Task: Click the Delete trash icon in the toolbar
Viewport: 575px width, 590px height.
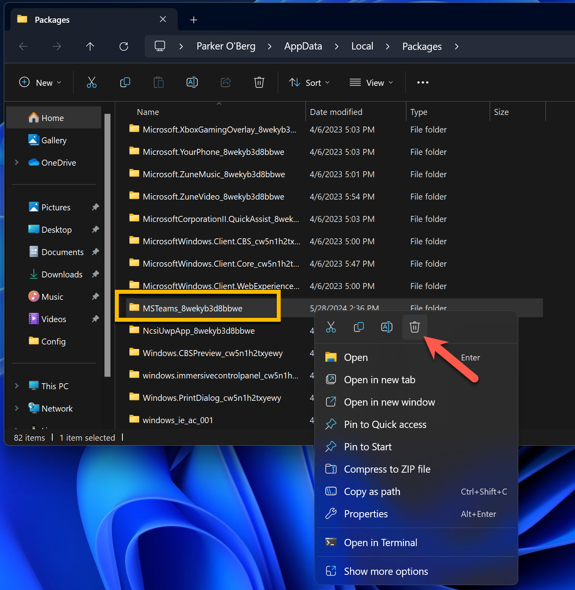Action: click(x=259, y=83)
